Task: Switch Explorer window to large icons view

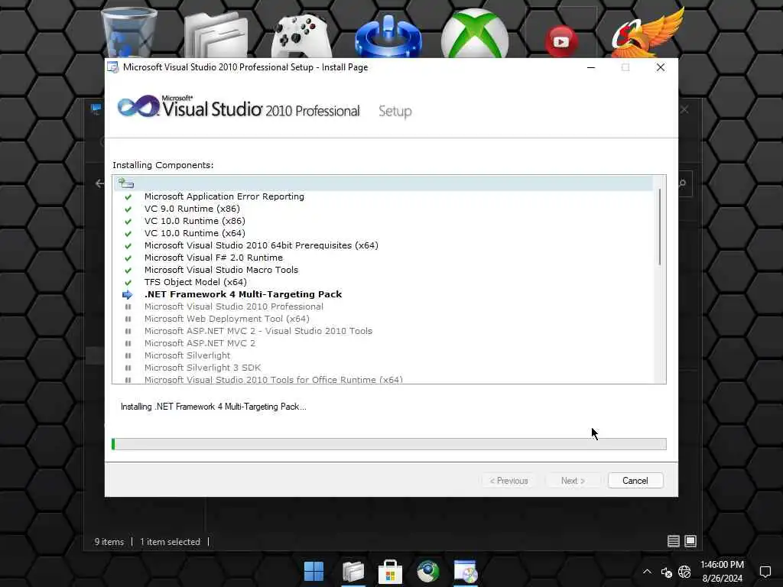Action: click(690, 541)
